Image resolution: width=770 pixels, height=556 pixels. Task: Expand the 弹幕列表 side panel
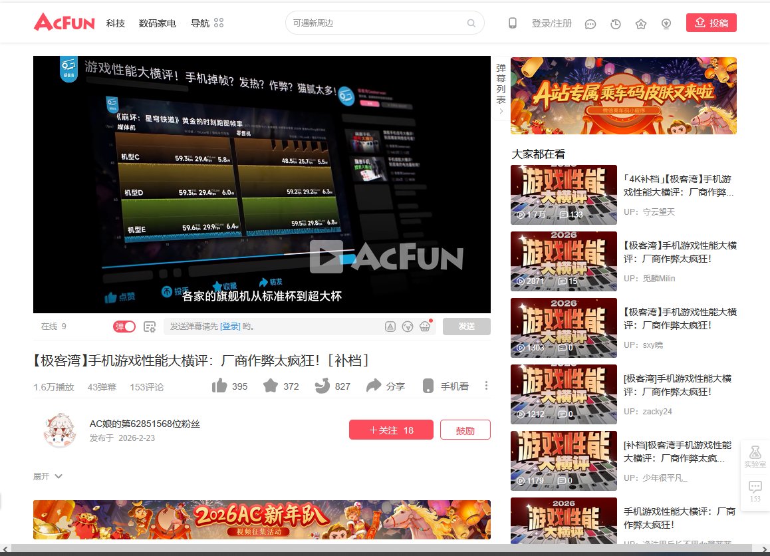[x=501, y=89]
